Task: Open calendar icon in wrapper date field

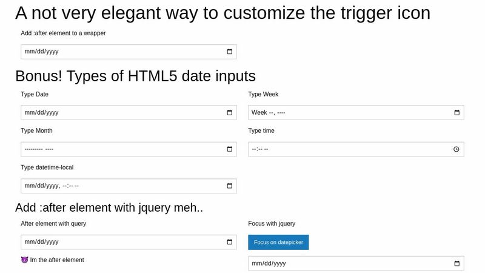Action: (x=230, y=52)
